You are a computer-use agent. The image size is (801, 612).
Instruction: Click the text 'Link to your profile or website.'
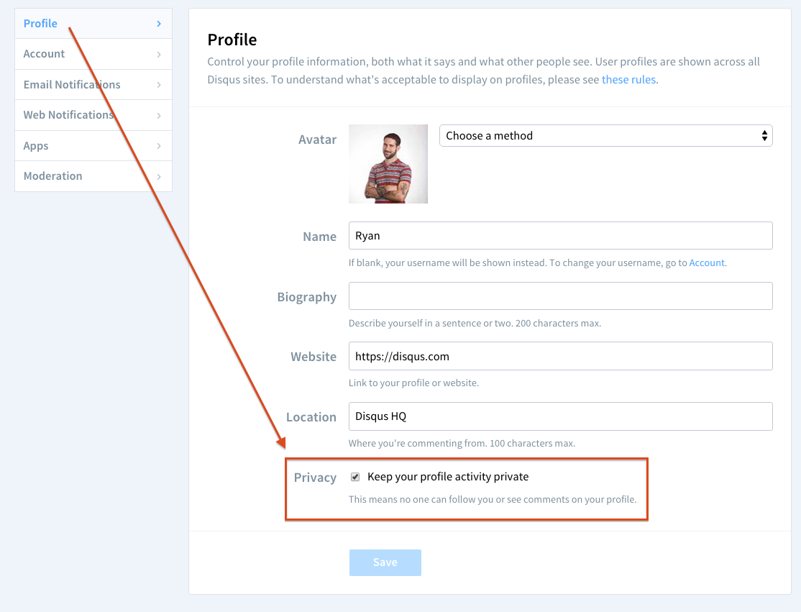pyautogui.click(x=413, y=383)
